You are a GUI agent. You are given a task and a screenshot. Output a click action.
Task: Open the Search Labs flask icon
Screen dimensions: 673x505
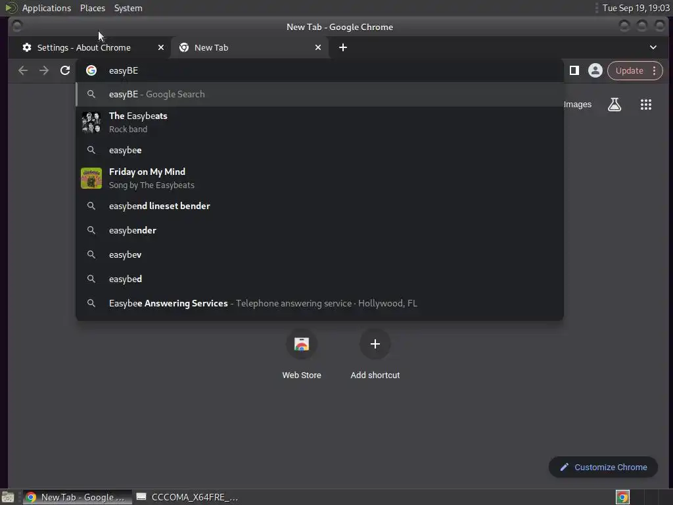pyautogui.click(x=615, y=105)
